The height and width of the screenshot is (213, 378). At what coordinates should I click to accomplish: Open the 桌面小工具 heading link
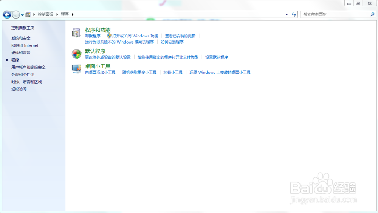click(x=98, y=66)
